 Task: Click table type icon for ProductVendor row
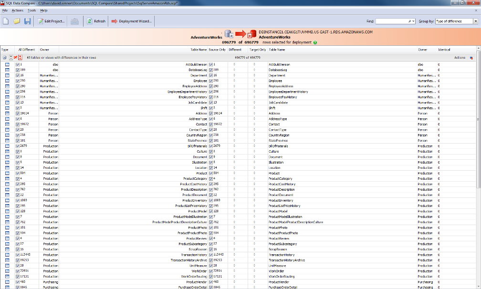tap(7, 282)
